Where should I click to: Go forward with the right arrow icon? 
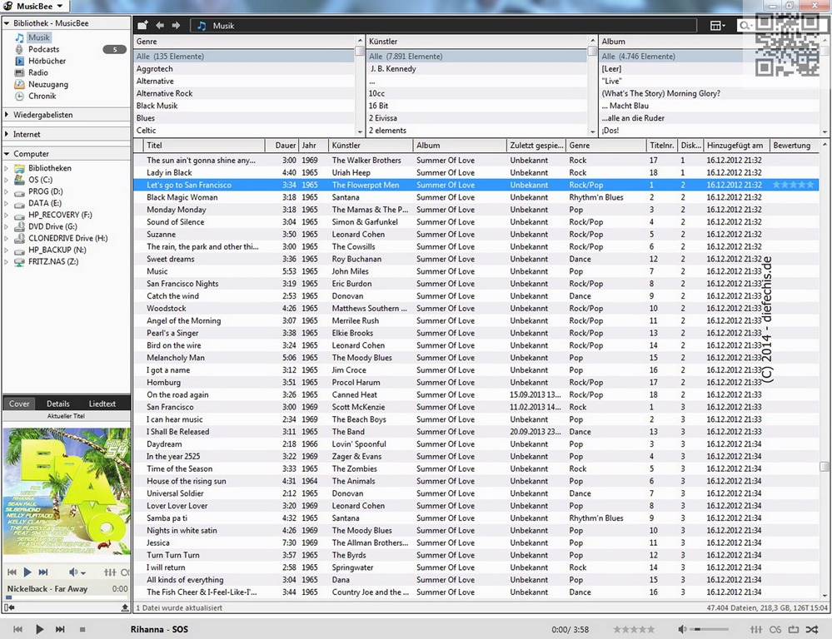click(x=177, y=26)
